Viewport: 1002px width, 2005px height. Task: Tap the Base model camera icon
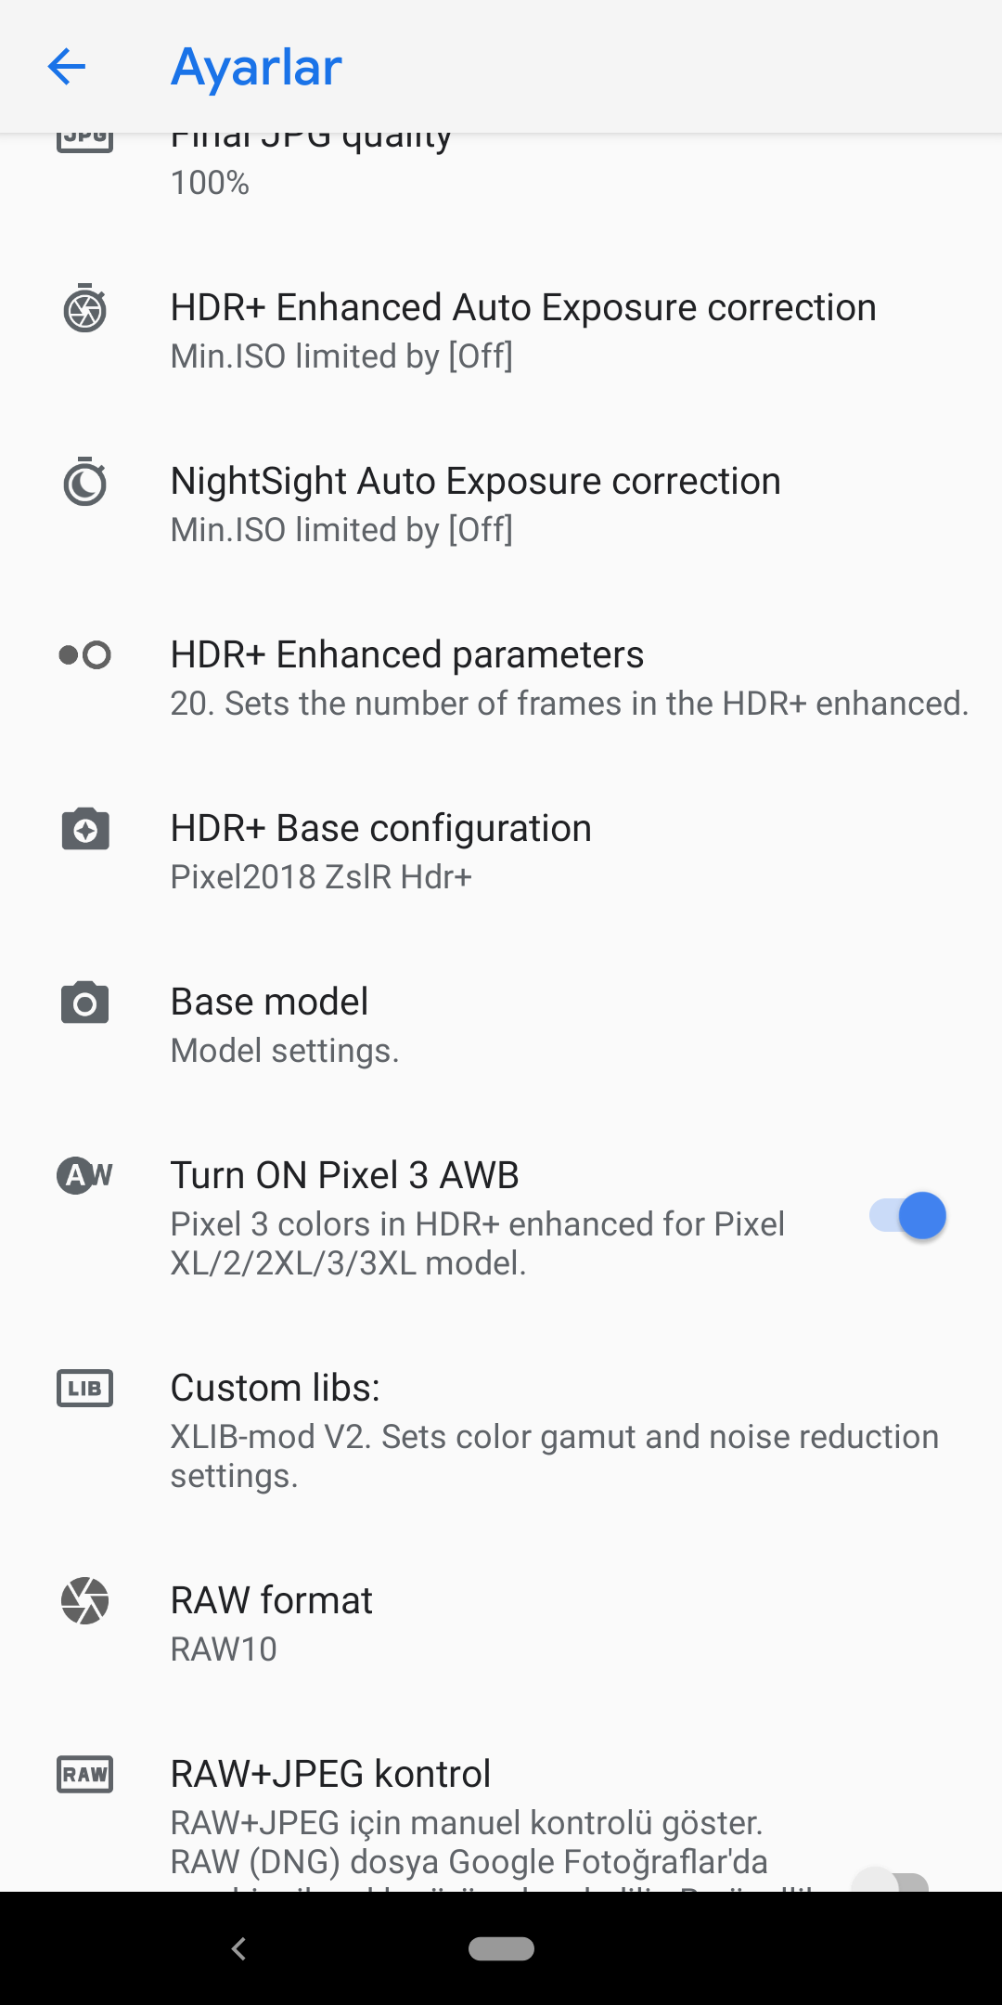(84, 1002)
